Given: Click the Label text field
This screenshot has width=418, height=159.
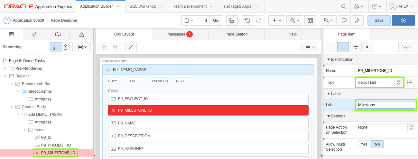Looking at the screenshot, I should click(x=385, y=105).
